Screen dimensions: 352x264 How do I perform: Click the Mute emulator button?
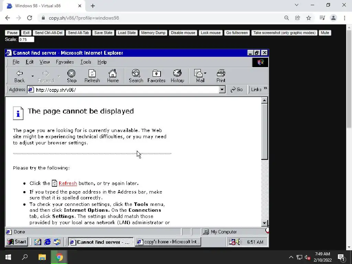pos(325,33)
